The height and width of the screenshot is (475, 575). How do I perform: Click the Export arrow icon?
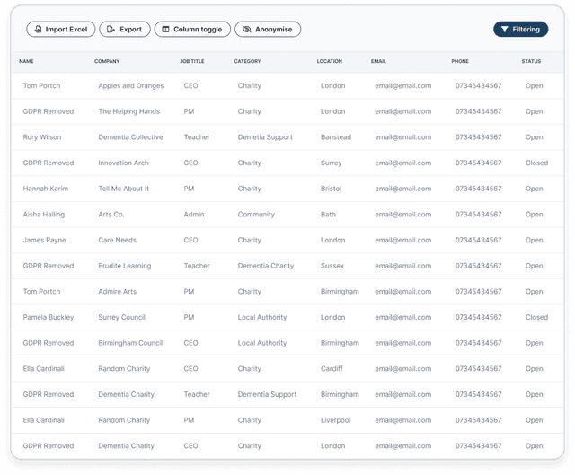[x=111, y=30]
